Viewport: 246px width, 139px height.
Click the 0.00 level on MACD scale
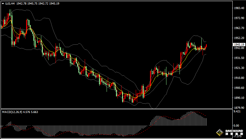pyautogui.click(x=235, y=125)
